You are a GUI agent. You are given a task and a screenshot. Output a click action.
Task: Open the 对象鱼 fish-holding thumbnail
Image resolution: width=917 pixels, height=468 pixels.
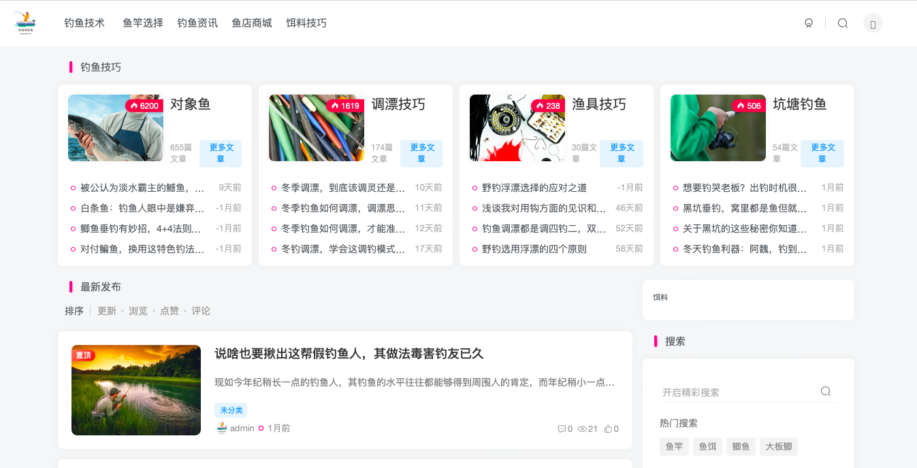tap(116, 128)
